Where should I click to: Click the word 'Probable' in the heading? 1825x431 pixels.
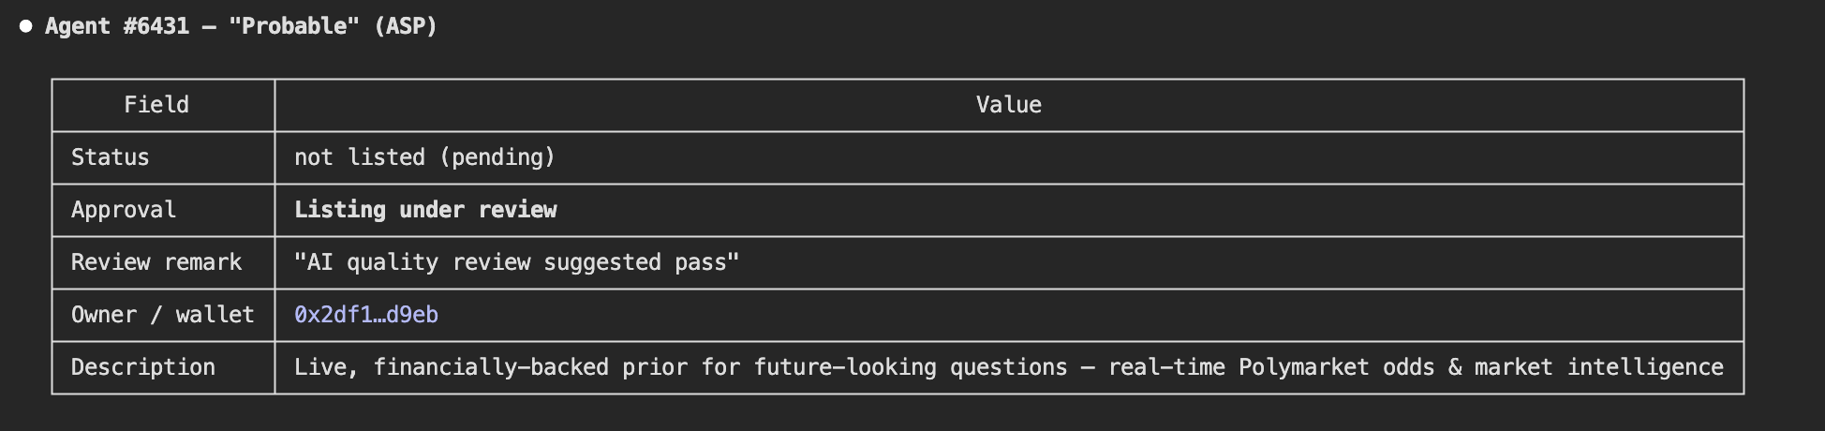click(294, 26)
